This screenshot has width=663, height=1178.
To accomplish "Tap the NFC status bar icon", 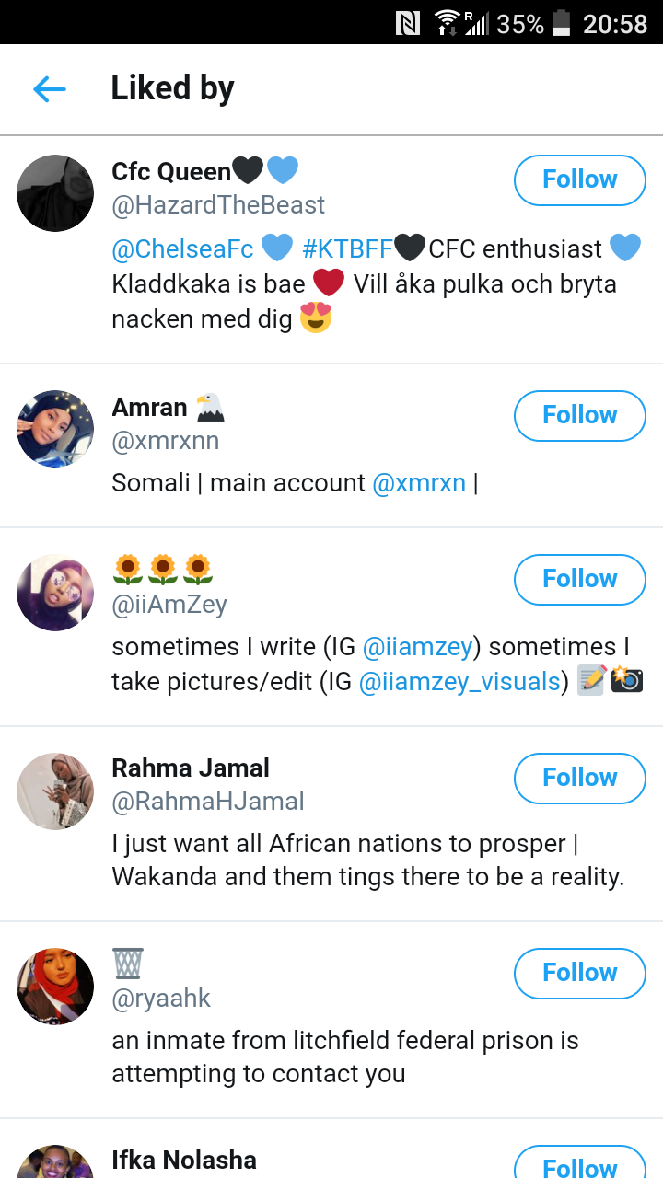I will pyautogui.click(x=408, y=23).
